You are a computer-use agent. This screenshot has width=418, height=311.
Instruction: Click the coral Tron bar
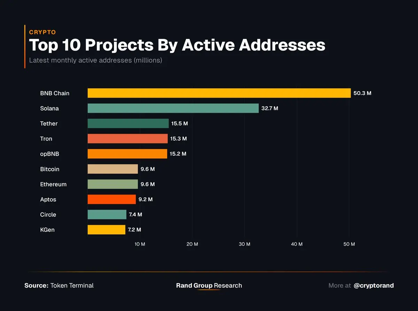(127, 138)
